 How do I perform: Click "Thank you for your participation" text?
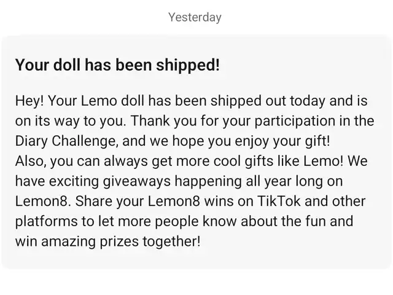coord(233,121)
